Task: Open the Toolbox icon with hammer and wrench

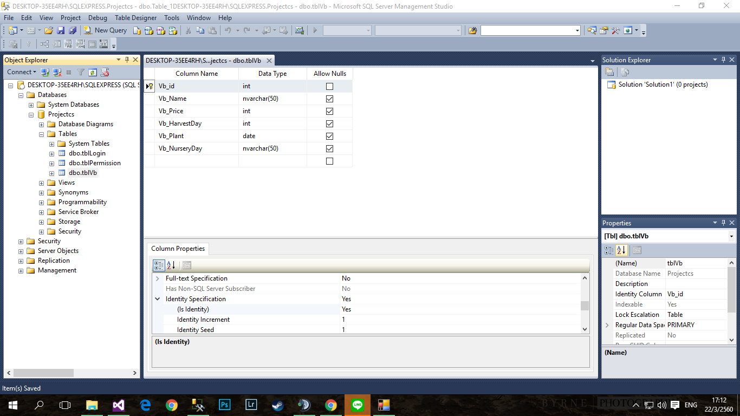Action: pyautogui.click(x=616, y=30)
